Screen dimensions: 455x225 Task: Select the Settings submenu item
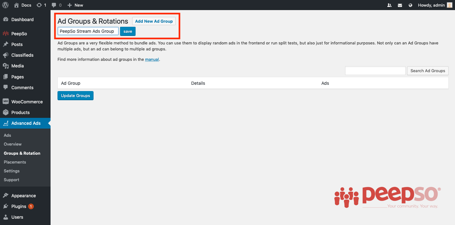tap(12, 171)
